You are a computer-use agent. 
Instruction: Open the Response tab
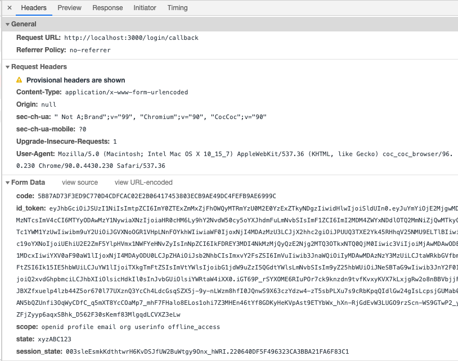click(x=107, y=8)
